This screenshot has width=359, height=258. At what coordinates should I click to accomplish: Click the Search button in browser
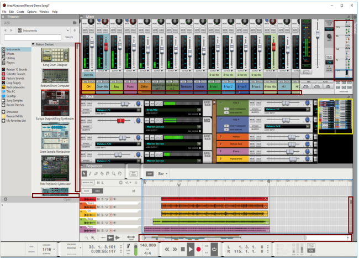click(x=69, y=37)
